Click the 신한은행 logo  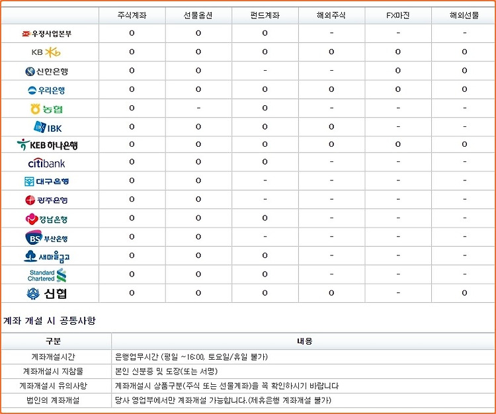click(x=46, y=71)
